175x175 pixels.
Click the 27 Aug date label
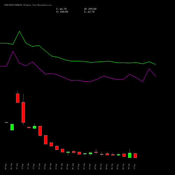(78, 166)
